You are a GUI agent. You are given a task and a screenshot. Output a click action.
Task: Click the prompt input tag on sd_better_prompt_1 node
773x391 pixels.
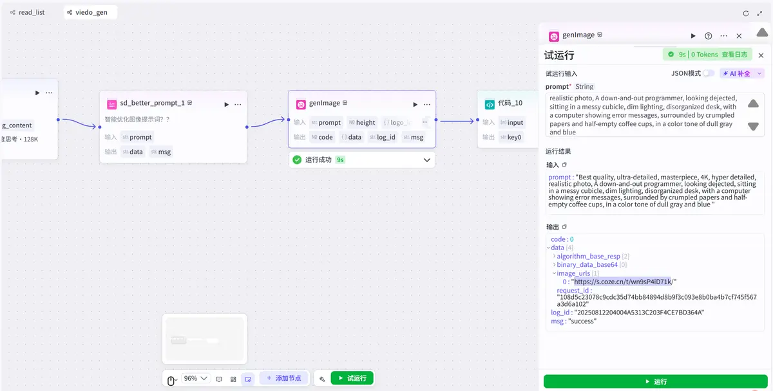coord(137,137)
